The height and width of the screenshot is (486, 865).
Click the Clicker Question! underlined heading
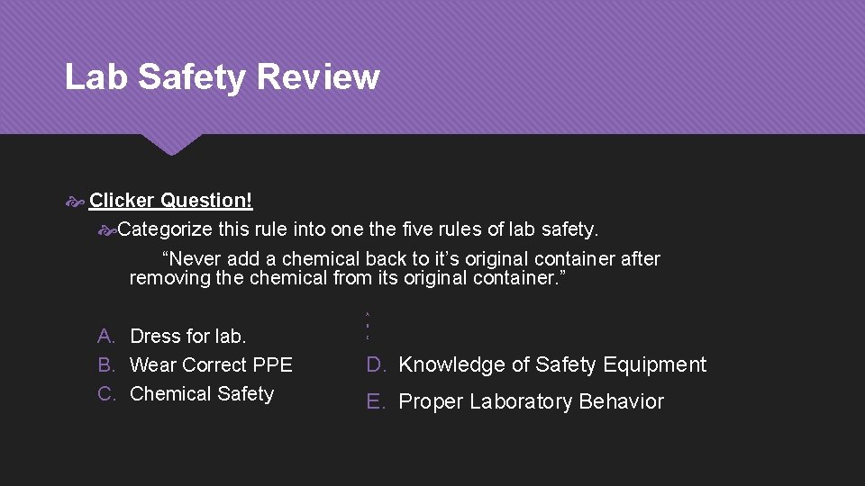tap(171, 201)
